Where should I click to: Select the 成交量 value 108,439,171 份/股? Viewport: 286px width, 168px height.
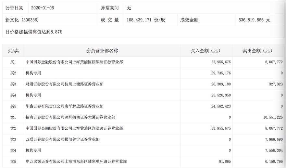[146, 20]
